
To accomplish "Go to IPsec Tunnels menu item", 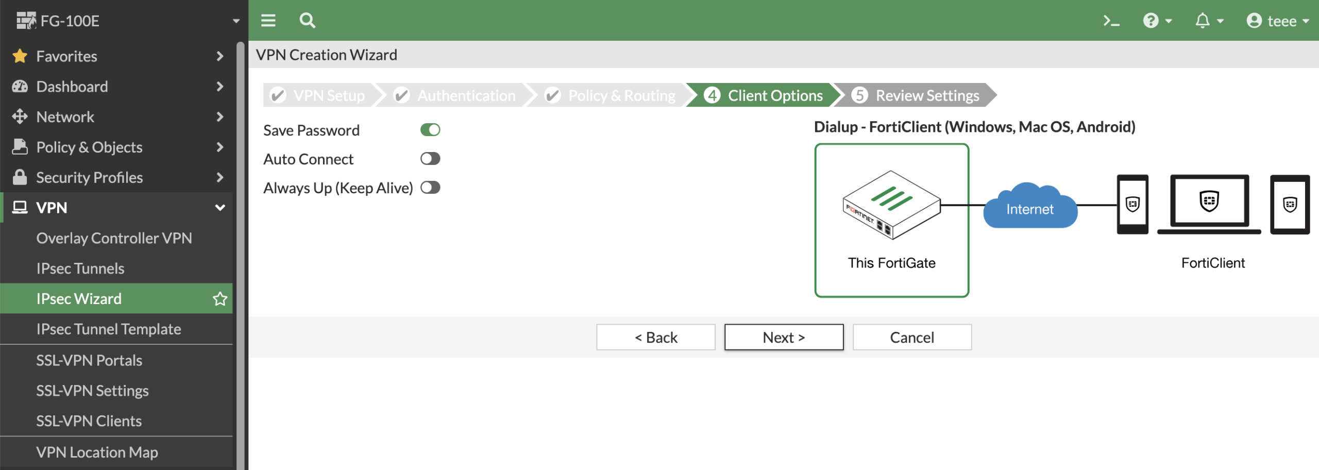I will coord(80,268).
